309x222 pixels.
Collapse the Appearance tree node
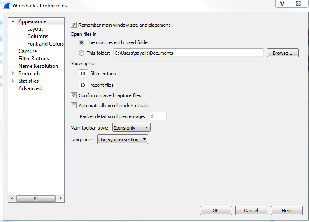[14, 21]
